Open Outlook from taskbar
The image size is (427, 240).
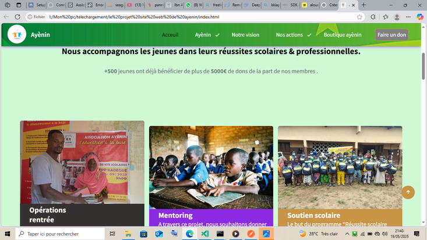[x=159, y=234]
